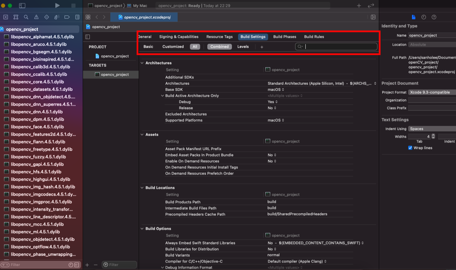Add a new target with plus
The height and width of the screenshot is (270, 456).
[x=87, y=265]
